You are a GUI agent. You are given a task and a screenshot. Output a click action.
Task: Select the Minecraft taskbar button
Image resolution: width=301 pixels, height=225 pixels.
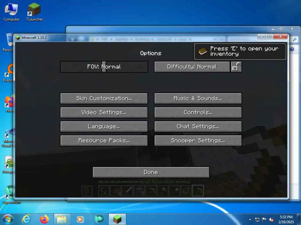click(117, 219)
